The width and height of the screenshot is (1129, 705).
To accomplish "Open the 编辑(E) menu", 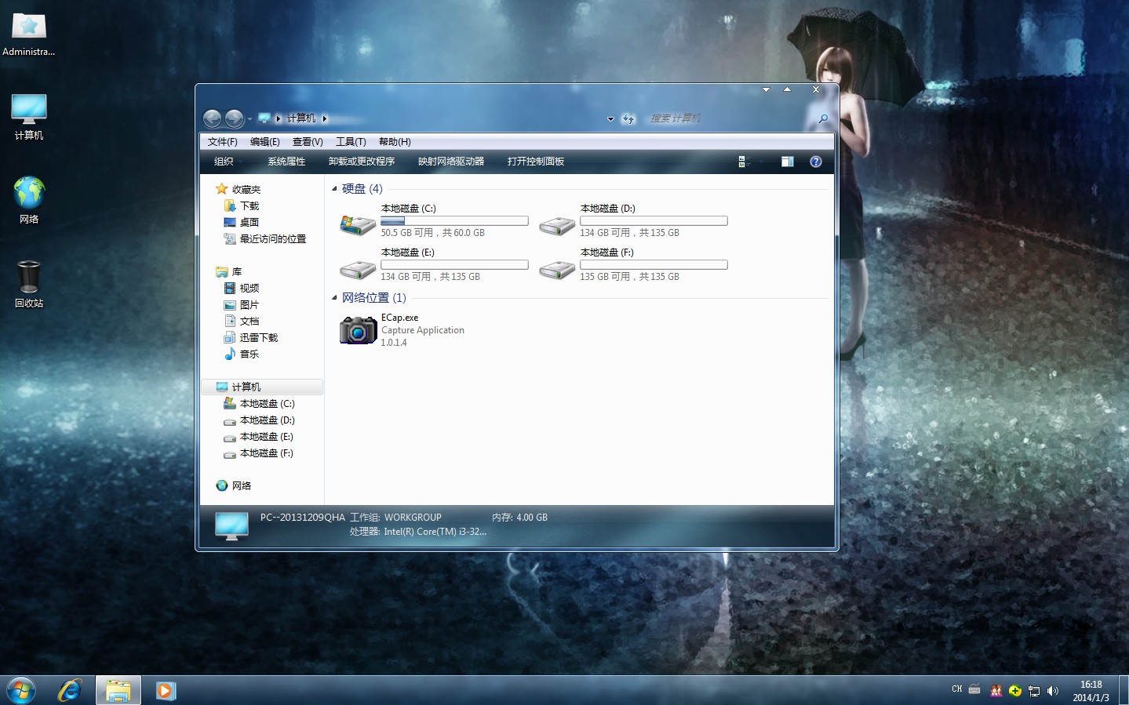I will (x=265, y=142).
